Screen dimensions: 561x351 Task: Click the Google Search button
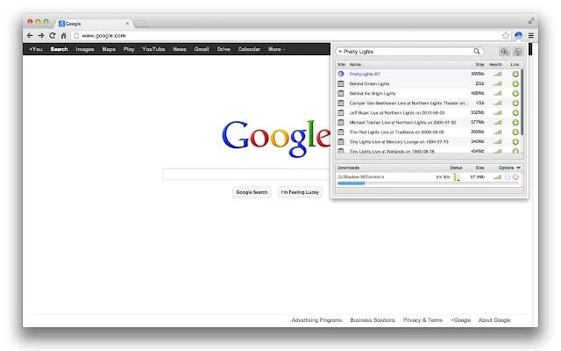(252, 192)
